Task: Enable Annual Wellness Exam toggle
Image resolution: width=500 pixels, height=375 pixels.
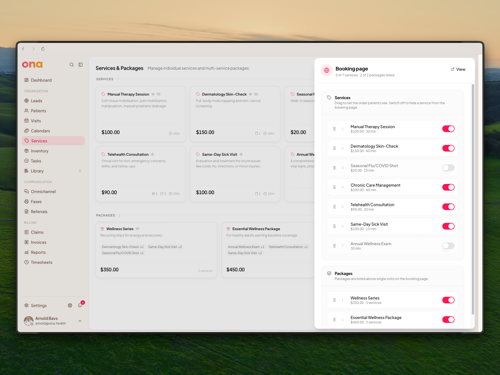Action: point(448,246)
